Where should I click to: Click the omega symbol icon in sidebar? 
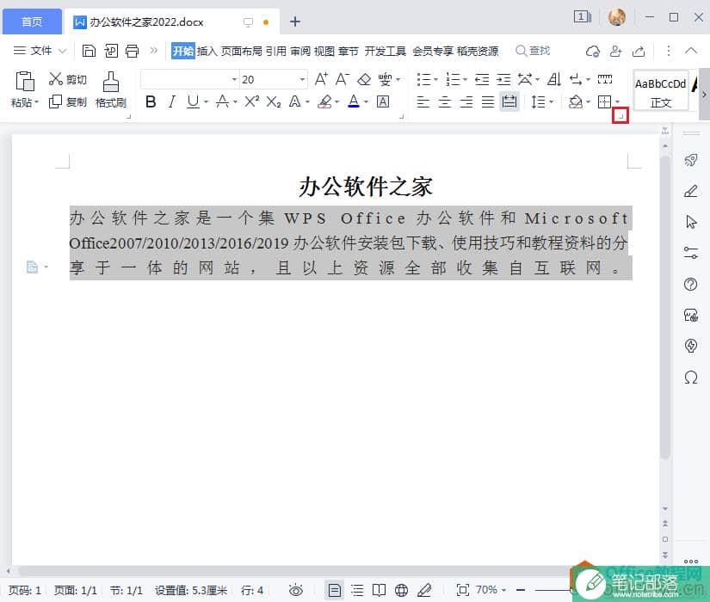(x=690, y=378)
